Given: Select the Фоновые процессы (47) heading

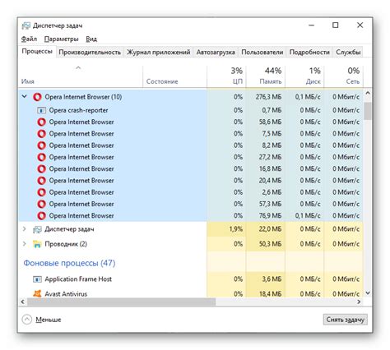Looking at the screenshot, I should click(x=69, y=263).
